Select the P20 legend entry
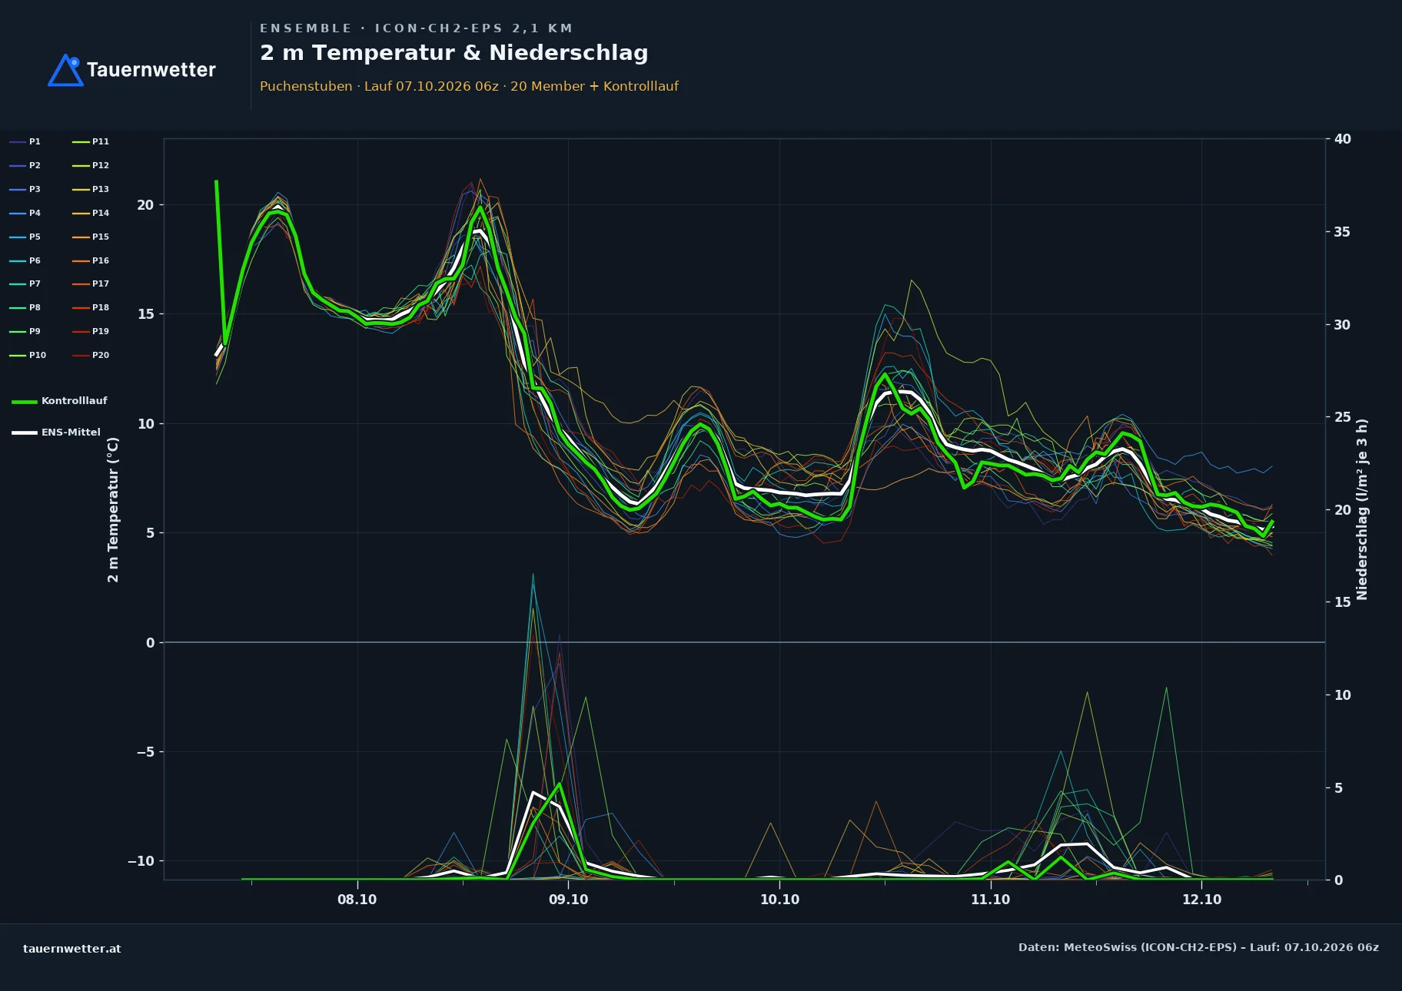 pos(91,355)
